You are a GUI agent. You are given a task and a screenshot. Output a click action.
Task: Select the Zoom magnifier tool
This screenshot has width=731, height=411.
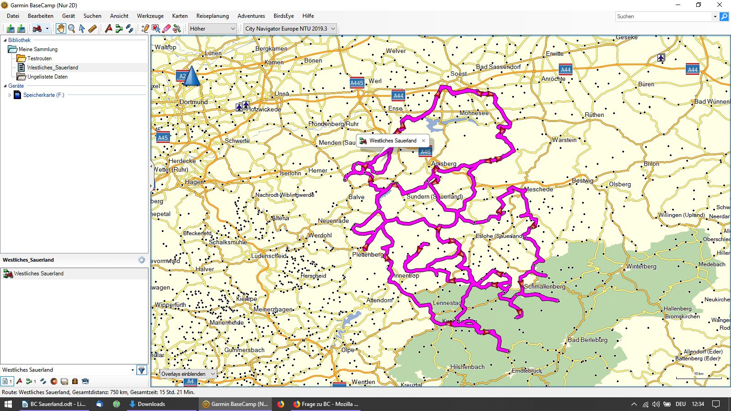[x=72, y=29]
